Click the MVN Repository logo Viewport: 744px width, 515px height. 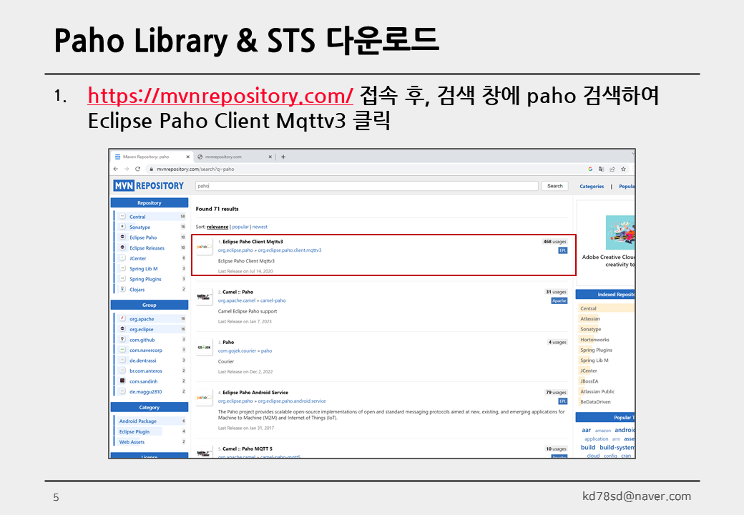coord(149,186)
